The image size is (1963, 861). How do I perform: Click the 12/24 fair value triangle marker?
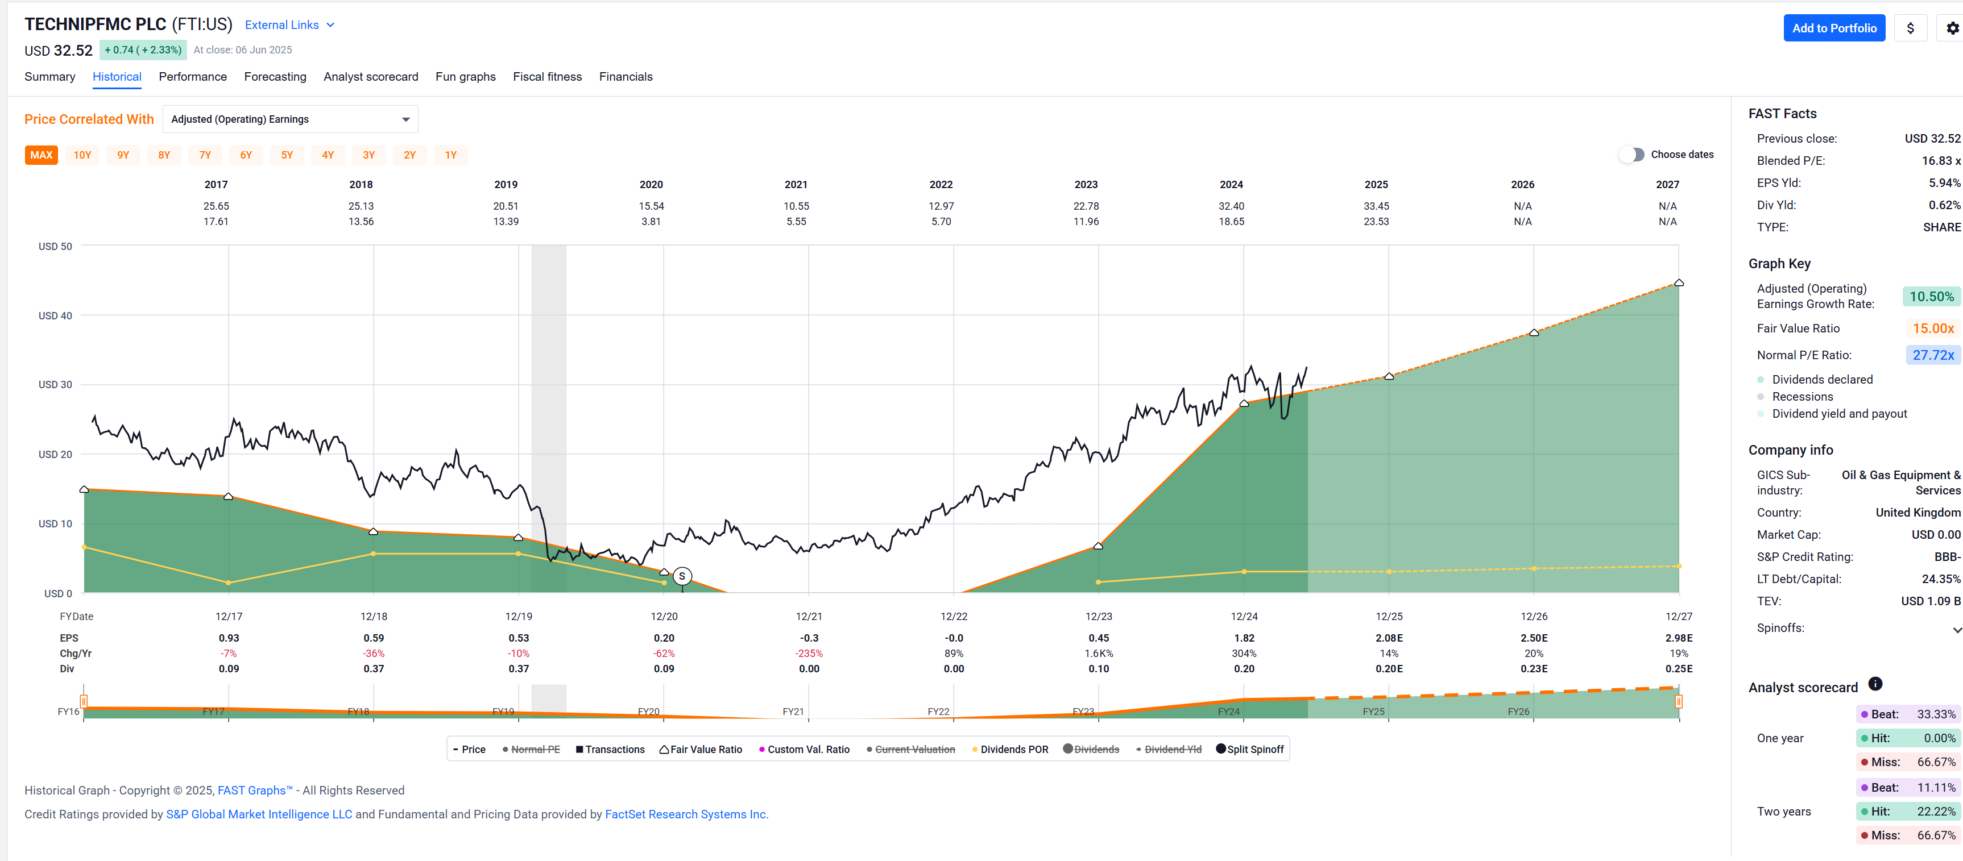[1244, 404]
